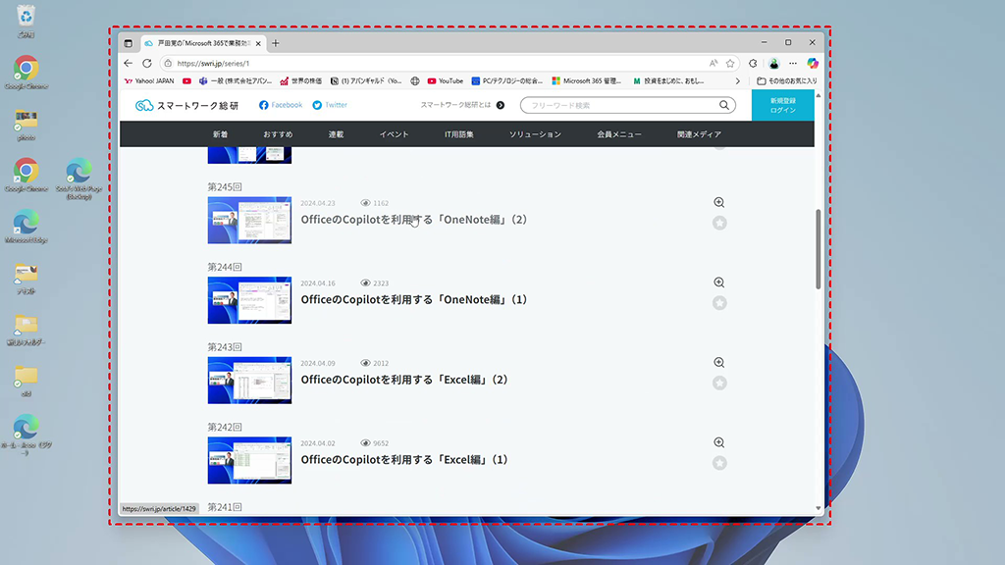Open the 新着 menu item

coord(221,134)
